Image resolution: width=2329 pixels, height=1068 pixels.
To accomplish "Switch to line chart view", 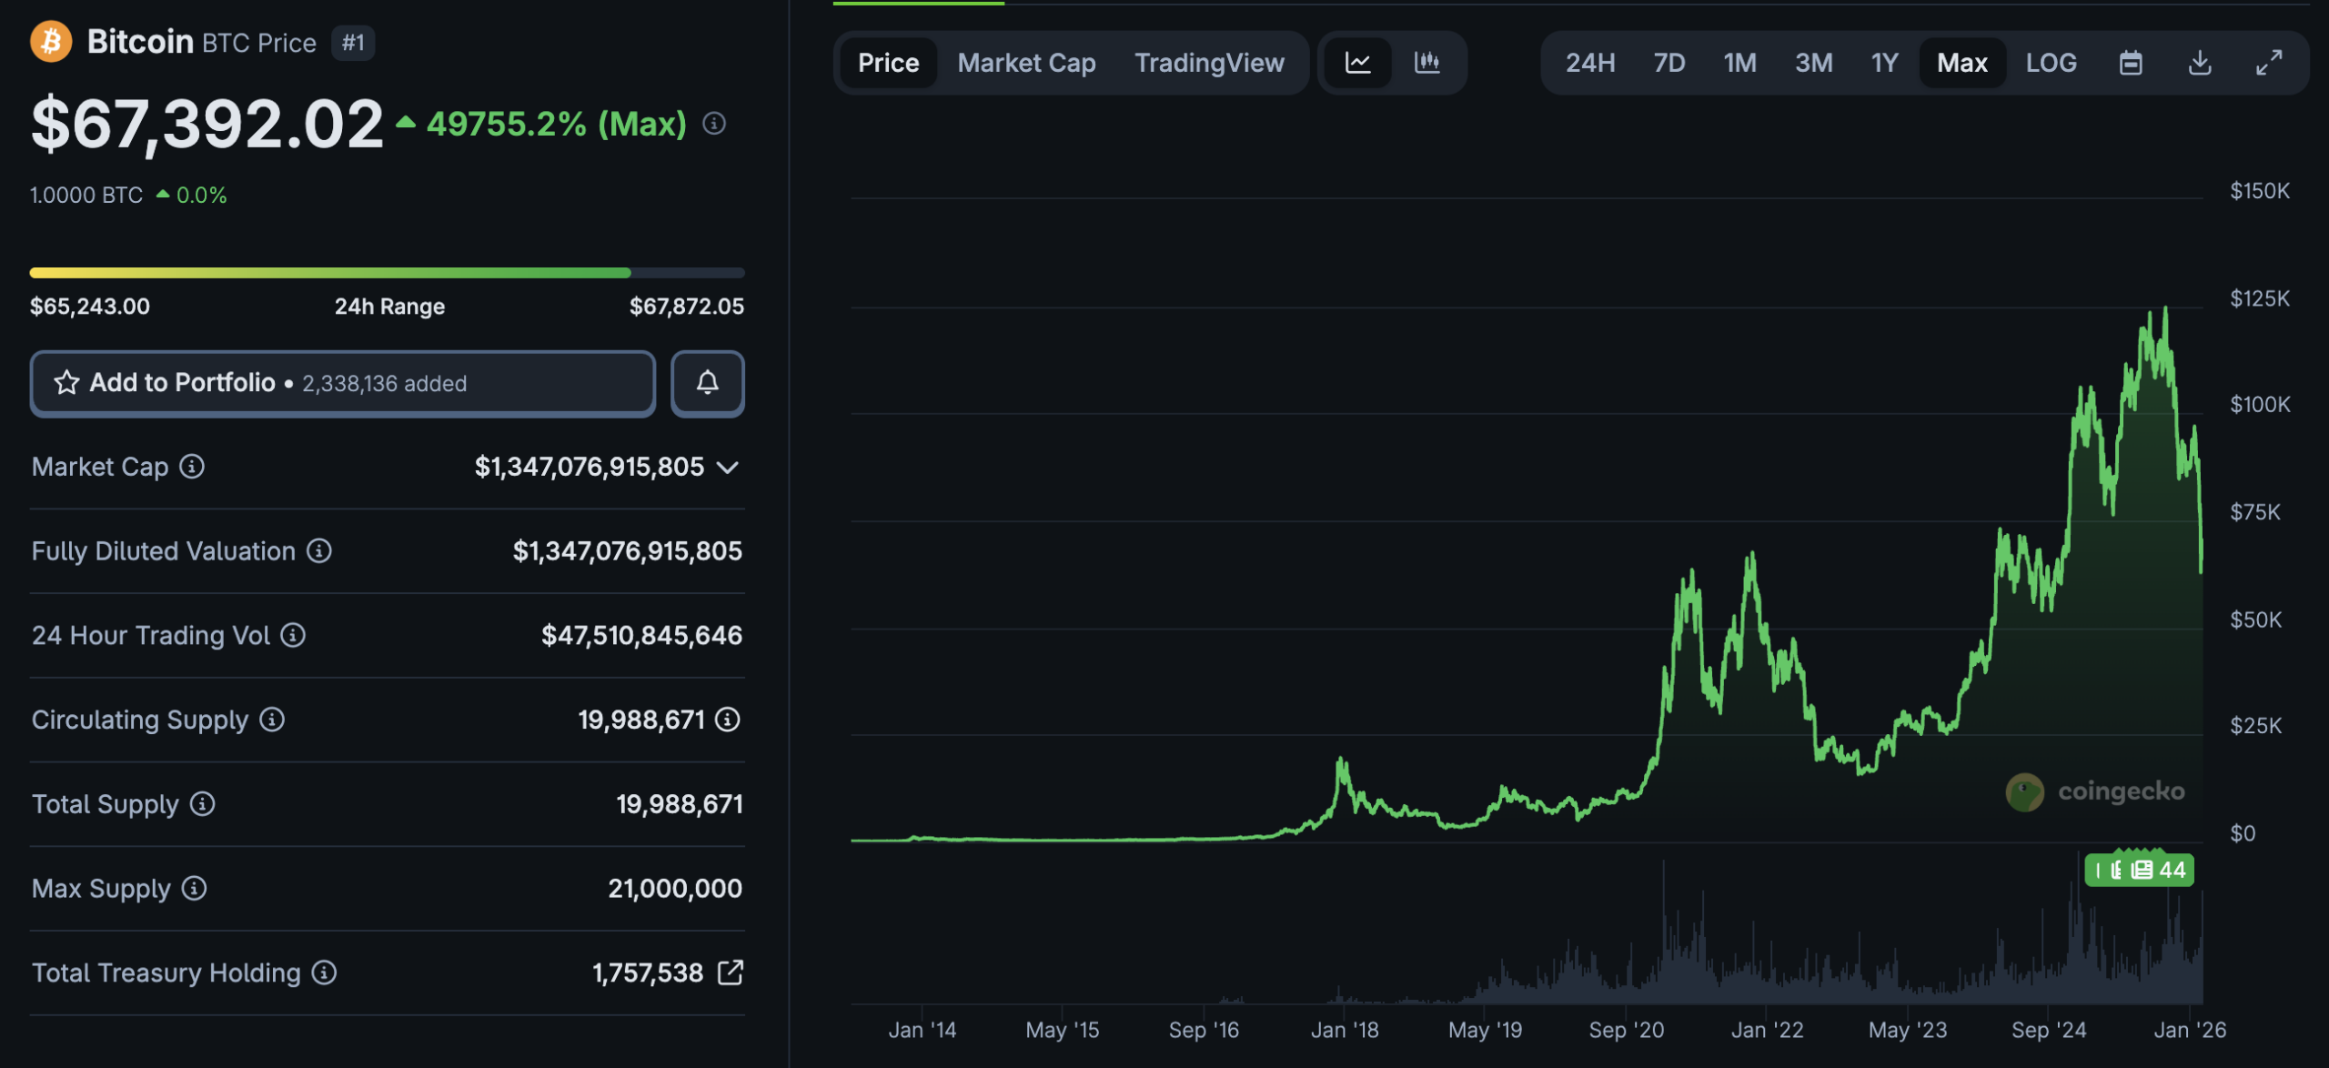I will (x=1357, y=63).
